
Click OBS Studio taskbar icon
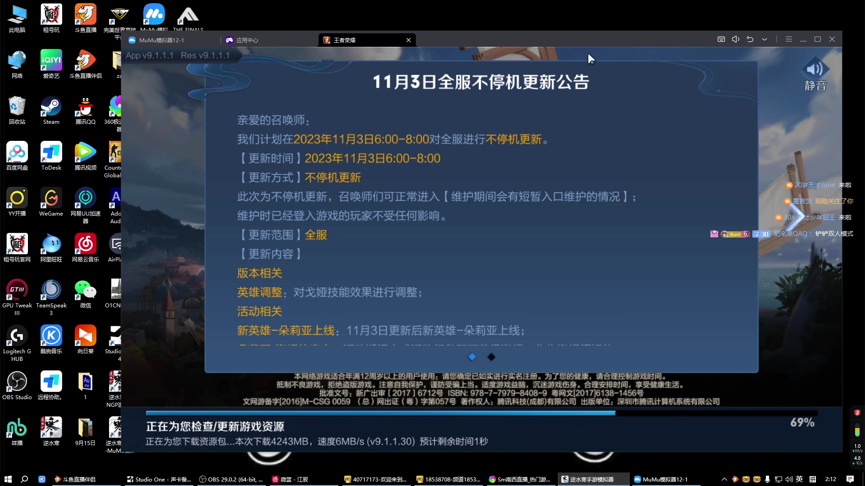pyautogui.click(x=232, y=479)
